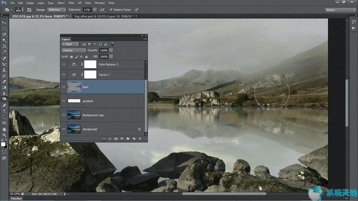Toggle the Brush panel button
This screenshot has height=201, width=358.
29,10
